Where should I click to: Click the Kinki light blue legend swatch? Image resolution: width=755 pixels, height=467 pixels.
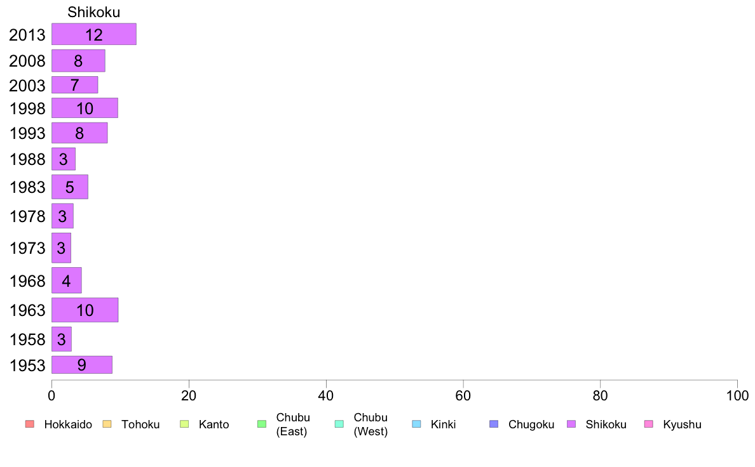[416, 424]
